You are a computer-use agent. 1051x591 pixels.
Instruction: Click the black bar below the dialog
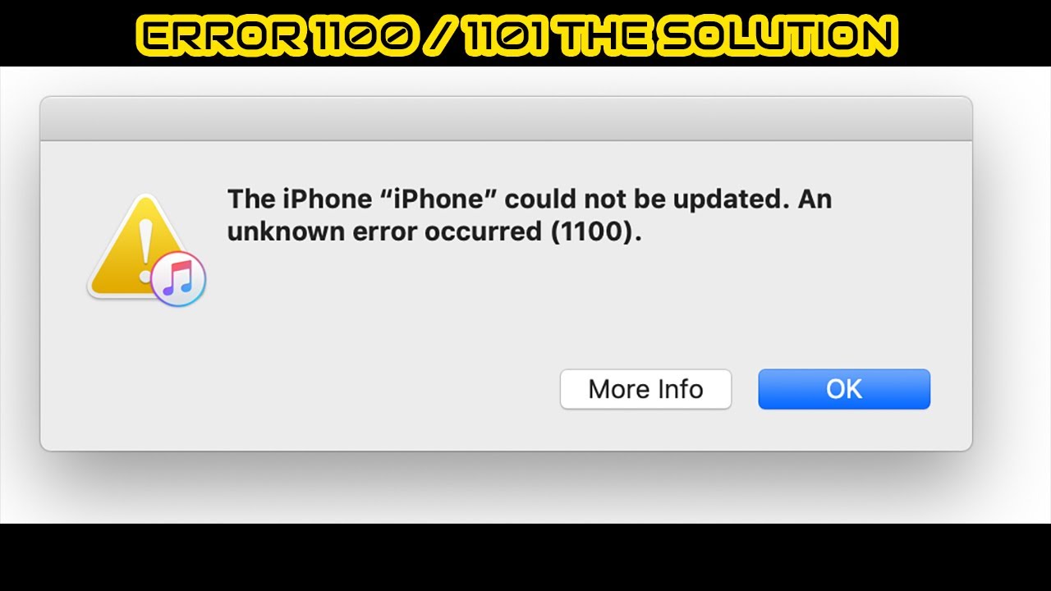point(525,557)
